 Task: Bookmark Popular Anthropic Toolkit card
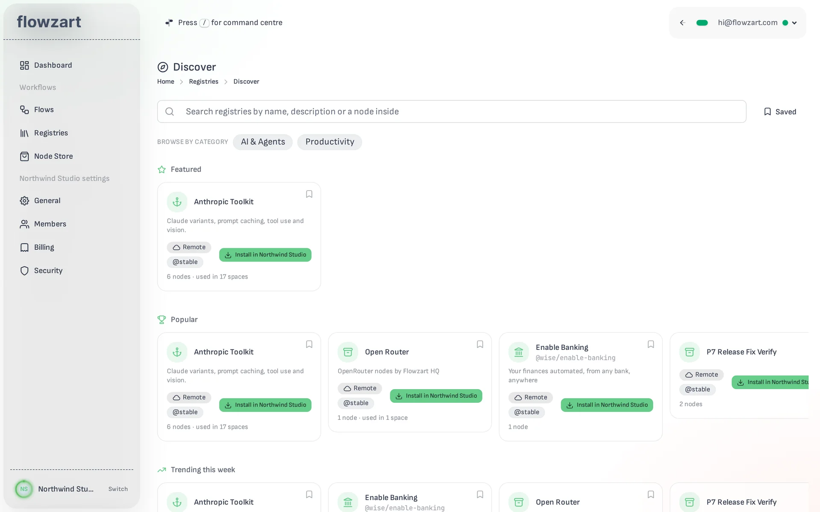point(309,344)
